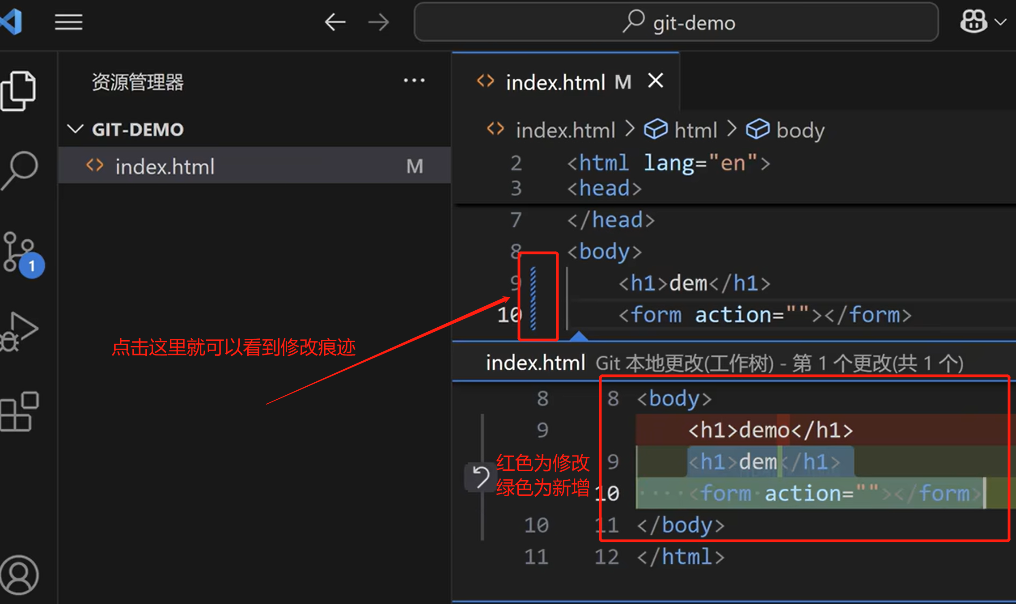Switch to the index.html editor tab
Screen dimensions: 1016x604
[555, 83]
